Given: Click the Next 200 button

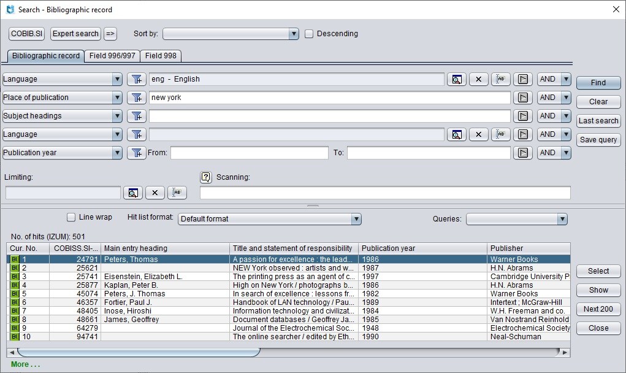Looking at the screenshot, I should (x=598, y=309).
